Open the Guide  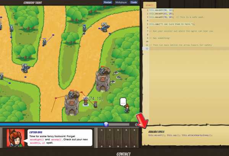pyautogui.click(x=134, y=2)
